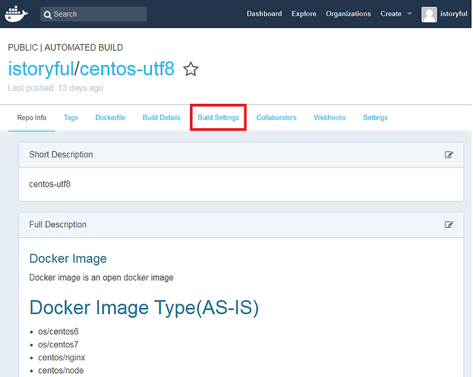473x377 pixels.
Task: Click the Docker whale logo
Action: [16, 14]
